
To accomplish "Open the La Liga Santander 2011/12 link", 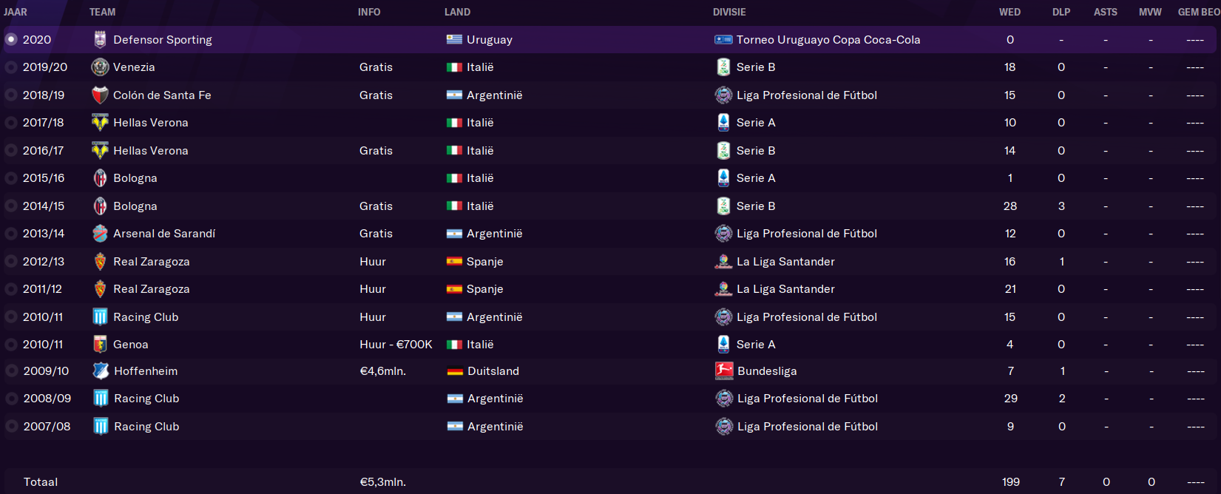I will coord(785,289).
